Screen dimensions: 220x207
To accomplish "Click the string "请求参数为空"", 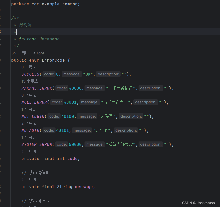I will [x=116, y=102].
